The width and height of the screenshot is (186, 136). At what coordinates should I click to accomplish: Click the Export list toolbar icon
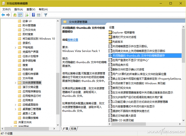point(27,15)
